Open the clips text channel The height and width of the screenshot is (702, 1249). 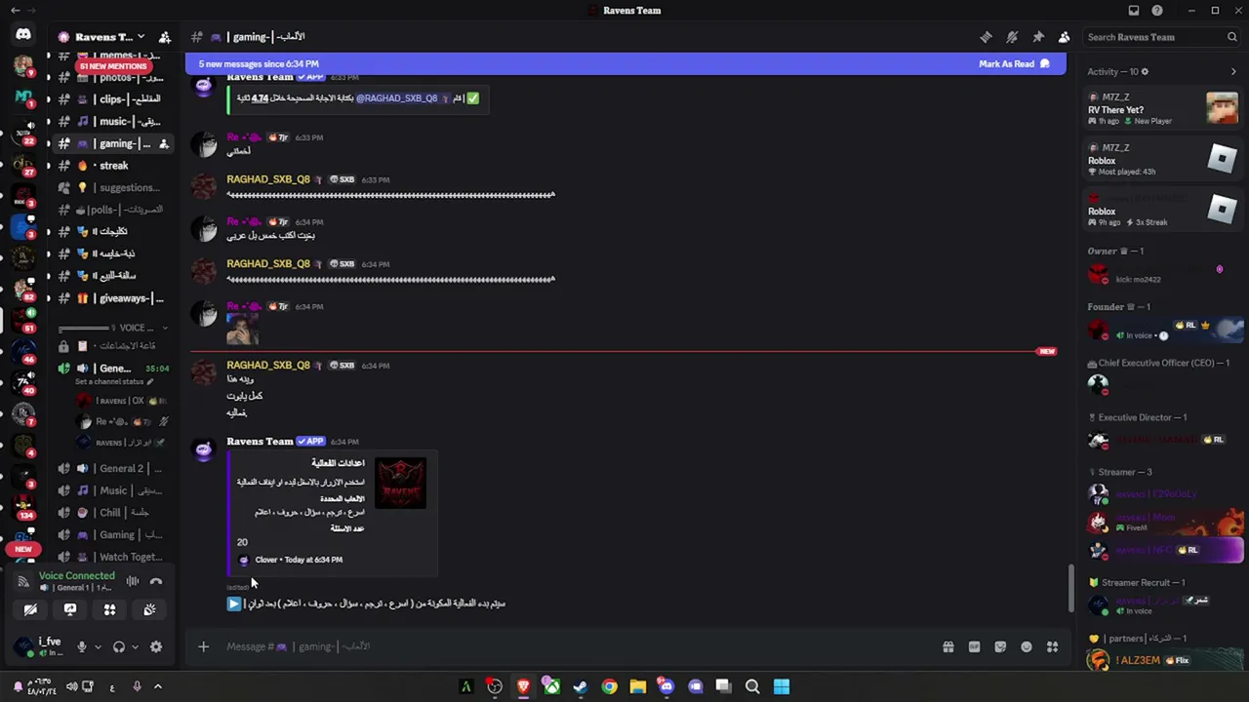115,99
